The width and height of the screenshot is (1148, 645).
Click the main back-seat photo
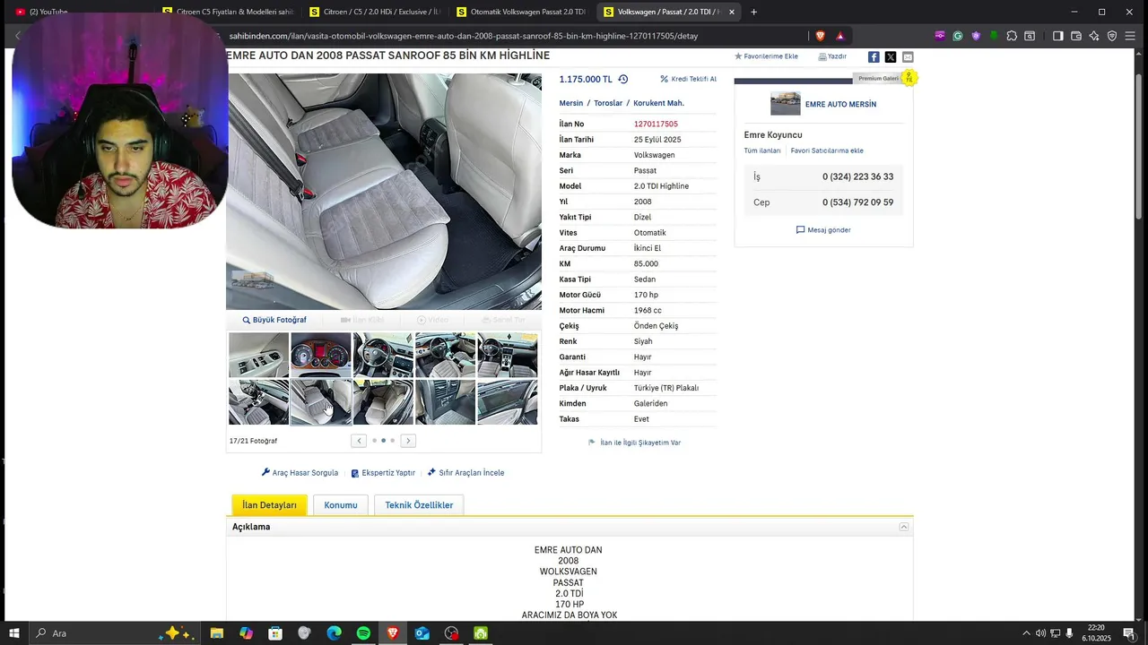[x=384, y=191]
